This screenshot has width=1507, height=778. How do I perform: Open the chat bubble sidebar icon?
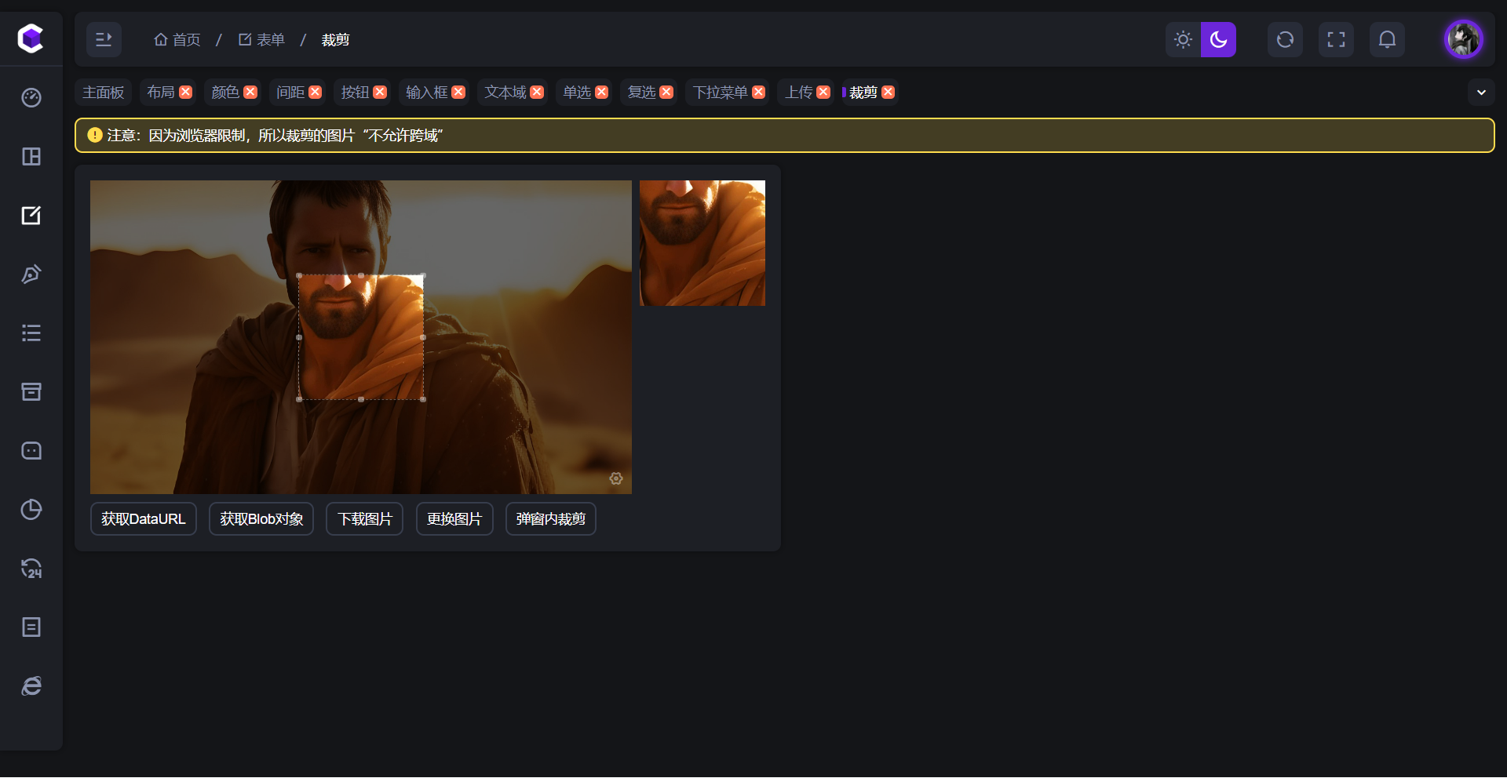click(31, 451)
